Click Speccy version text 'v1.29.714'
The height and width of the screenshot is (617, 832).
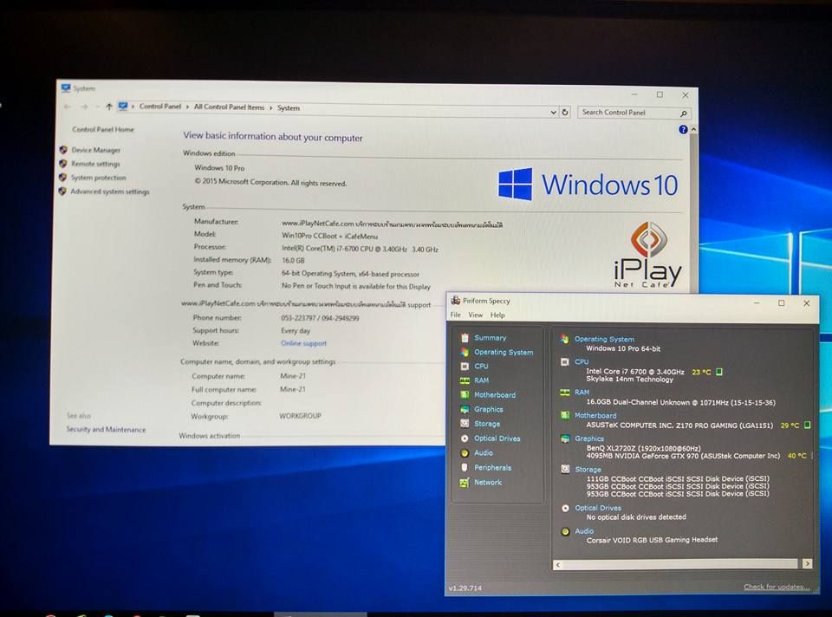point(465,588)
